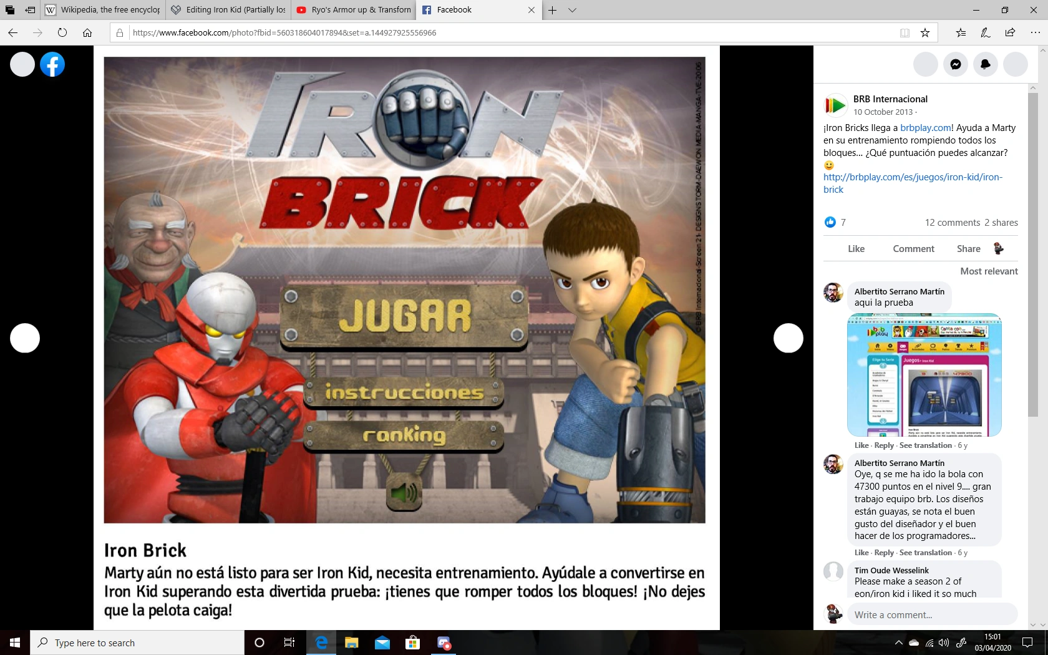Open Edge Settings and more menu
This screenshot has width=1048, height=655.
(1035, 32)
